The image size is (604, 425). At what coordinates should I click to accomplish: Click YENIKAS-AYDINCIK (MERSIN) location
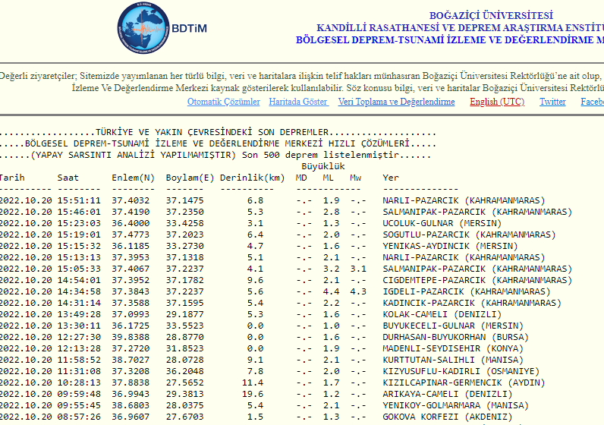tap(450, 246)
